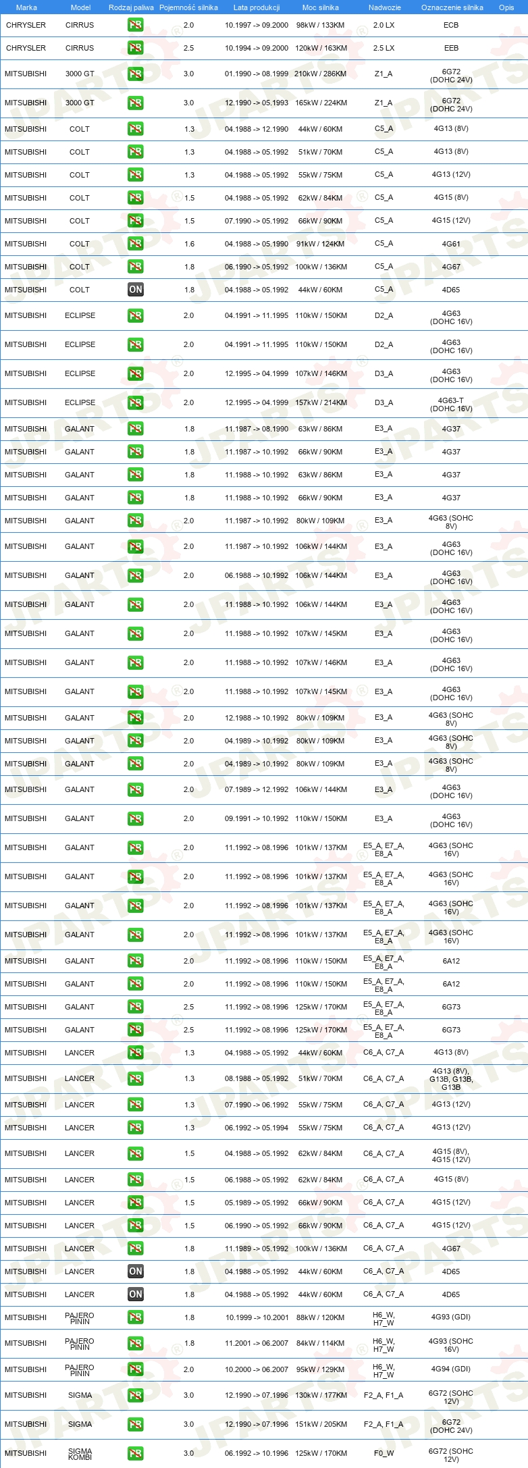
Task: Click the Oznaczenie silnika column header
Action: click(452, 7)
